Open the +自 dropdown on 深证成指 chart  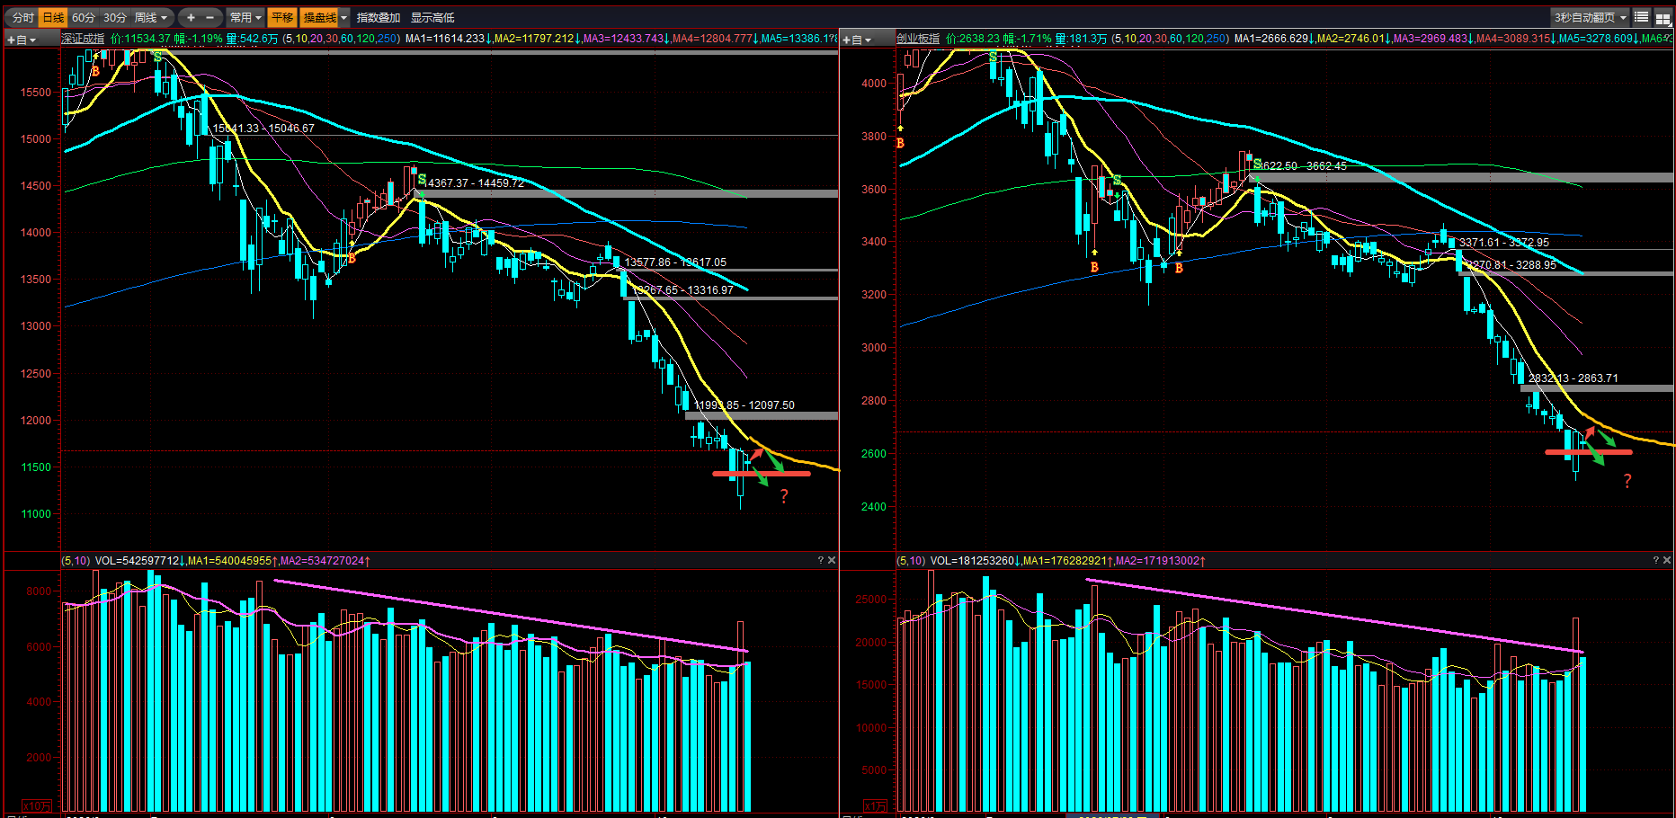pos(22,40)
